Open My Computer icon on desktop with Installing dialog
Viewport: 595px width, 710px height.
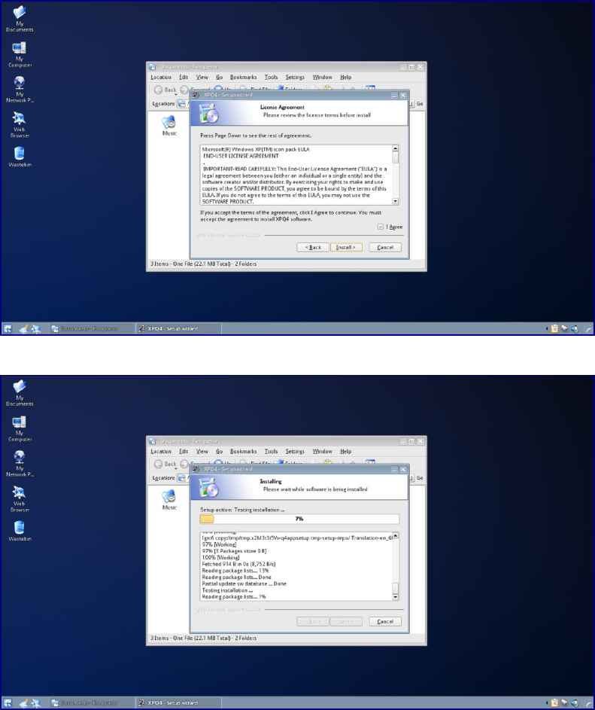coord(20,428)
